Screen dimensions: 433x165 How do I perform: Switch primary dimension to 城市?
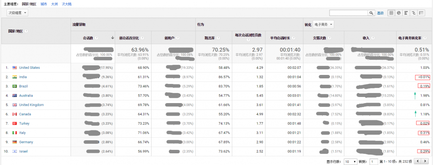[44, 4]
